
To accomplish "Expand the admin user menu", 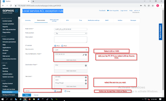I will point(137,11).
